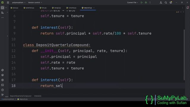Image resolution: width=190 pixels, height=107 pixels.
Task: Open the Services tool window
Action: [x=2, y=80]
